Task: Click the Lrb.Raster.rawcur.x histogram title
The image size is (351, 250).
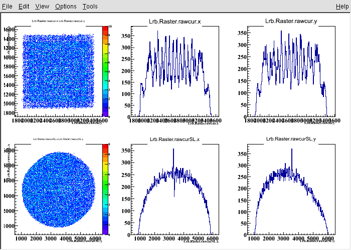Action: 175,21
